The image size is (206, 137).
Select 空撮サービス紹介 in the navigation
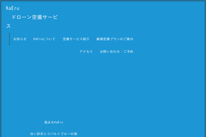(x=76, y=39)
